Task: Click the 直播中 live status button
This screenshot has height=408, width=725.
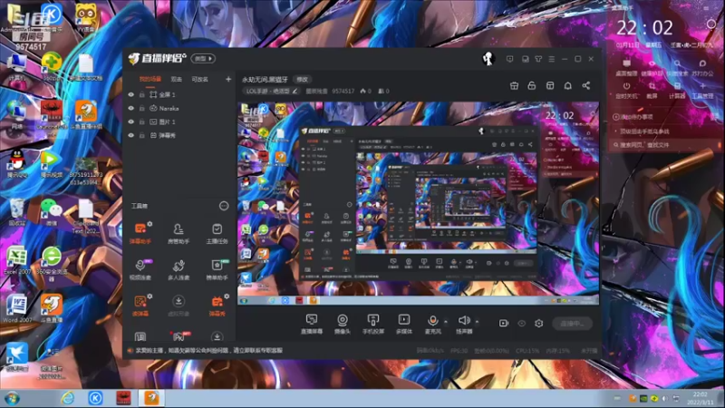Action: point(572,324)
